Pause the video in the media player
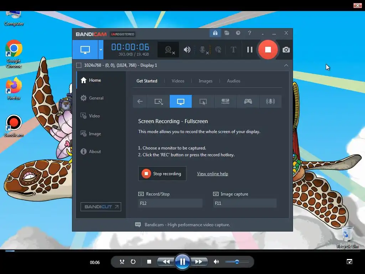Screen dimensions: 365x274 click(x=182, y=262)
